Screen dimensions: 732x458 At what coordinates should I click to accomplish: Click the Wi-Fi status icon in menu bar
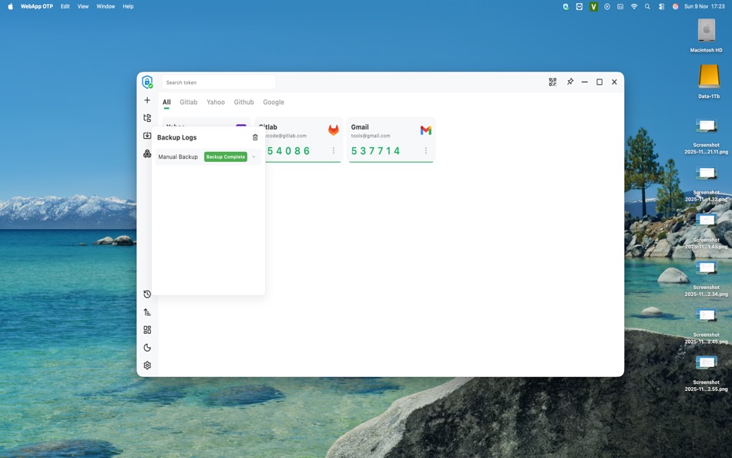coord(633,6)
